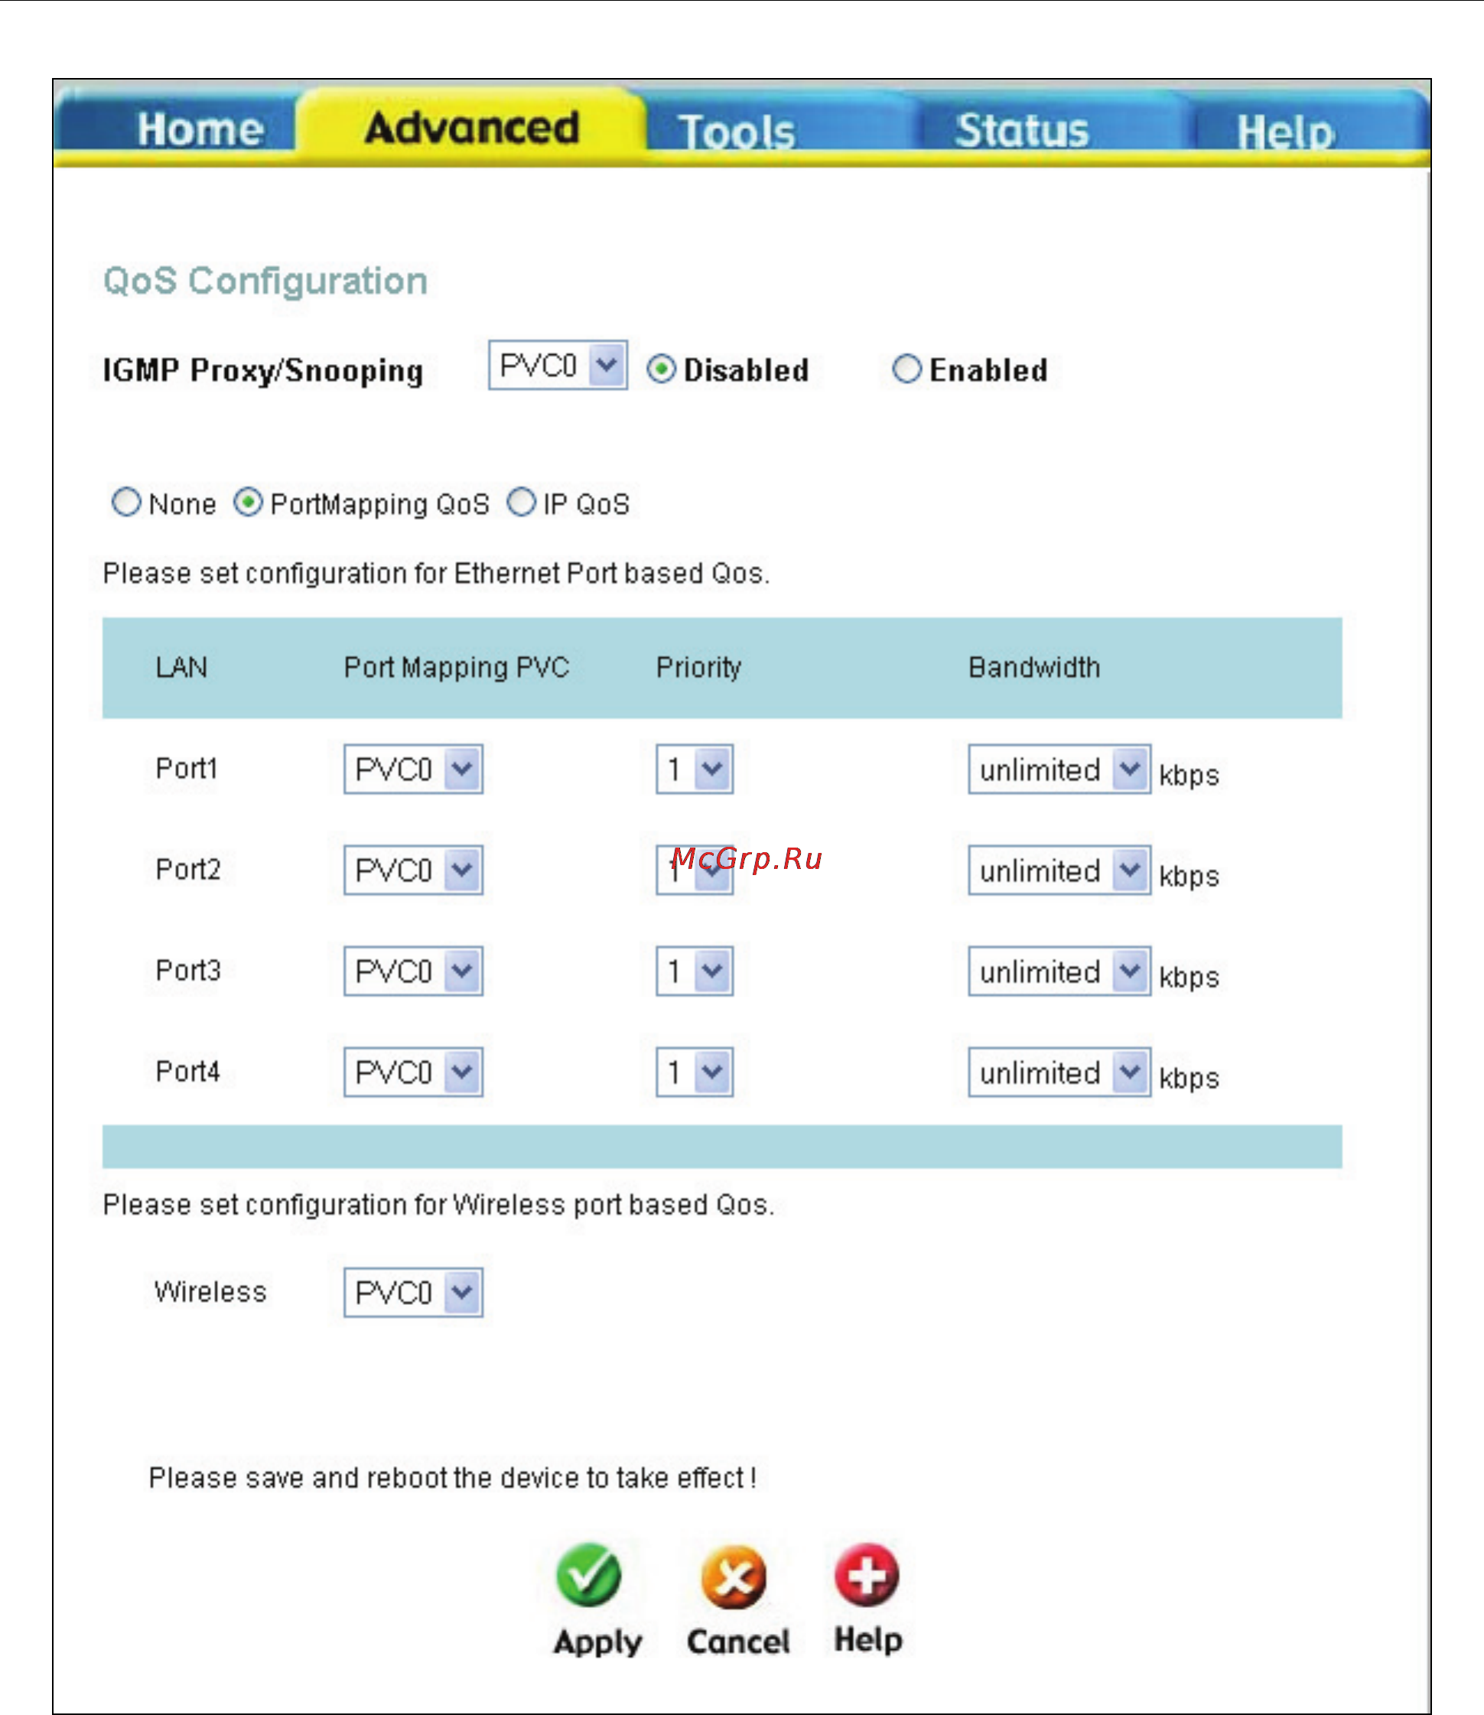Choose the PortMapping QoS option
Image resolution: width=1484 pixels, height=1715 pixels.
click(x=248, y=502)
